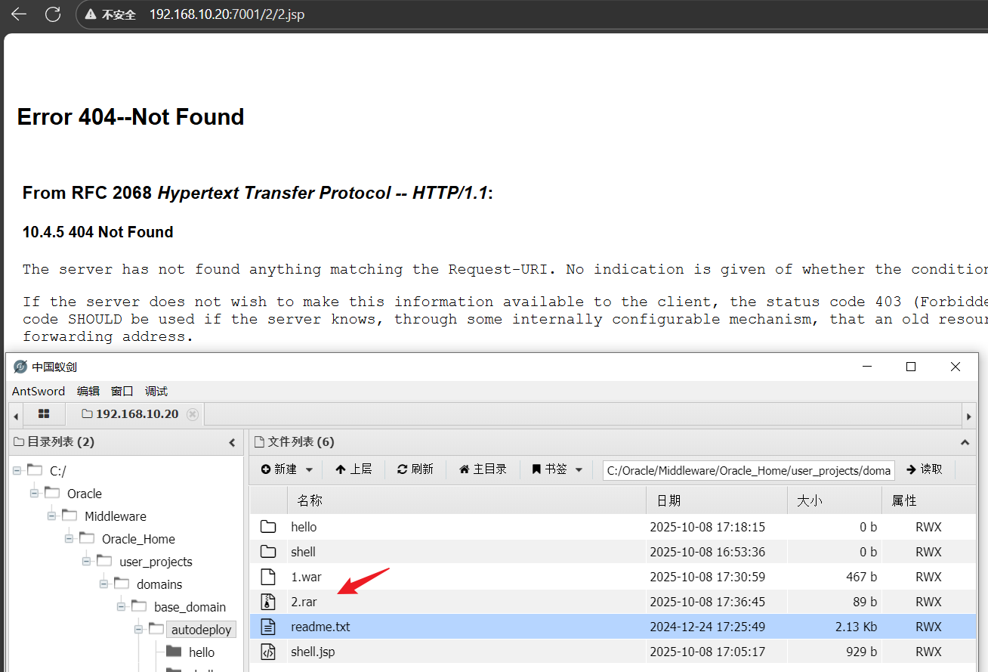The height and width of the screenshot is (672, 988).
Task: Click the shell.jsp code file icon
Action: click(268, 652)
